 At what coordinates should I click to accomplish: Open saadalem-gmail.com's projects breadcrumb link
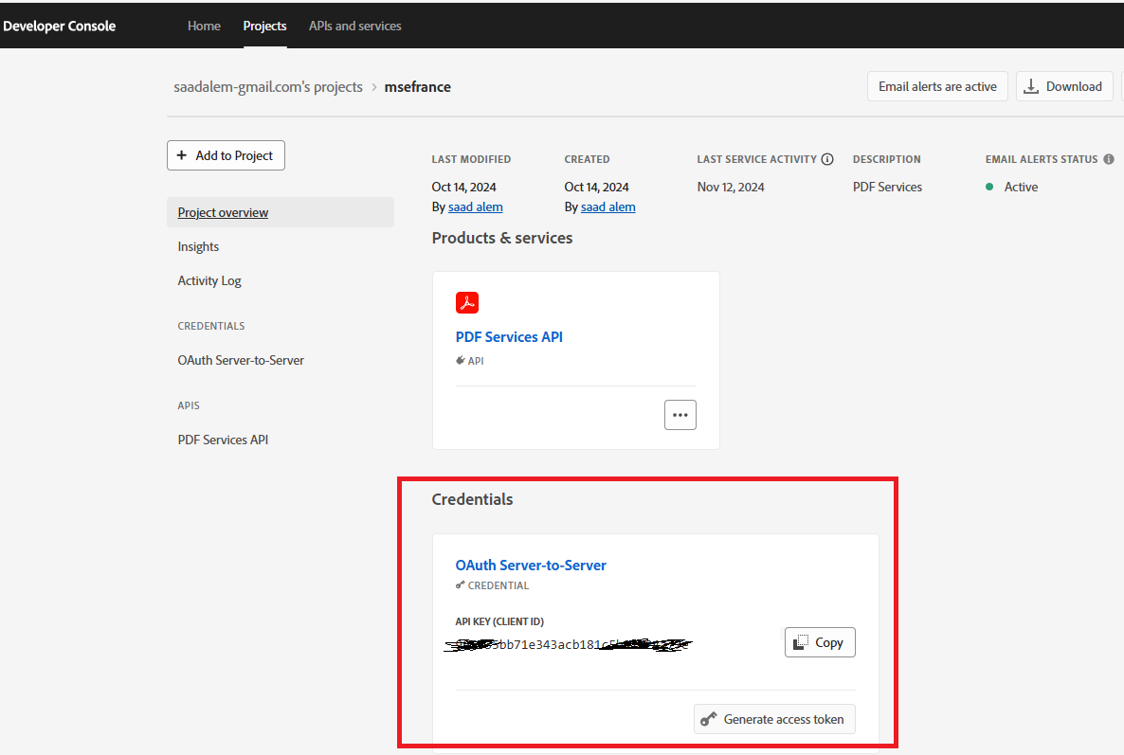pos(268,86)
